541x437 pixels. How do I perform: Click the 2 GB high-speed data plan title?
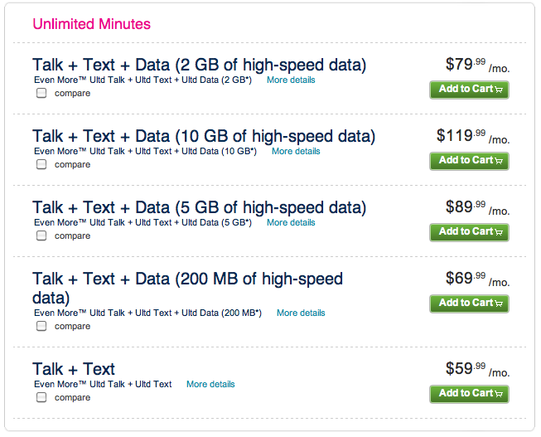[x=199, y=65]
